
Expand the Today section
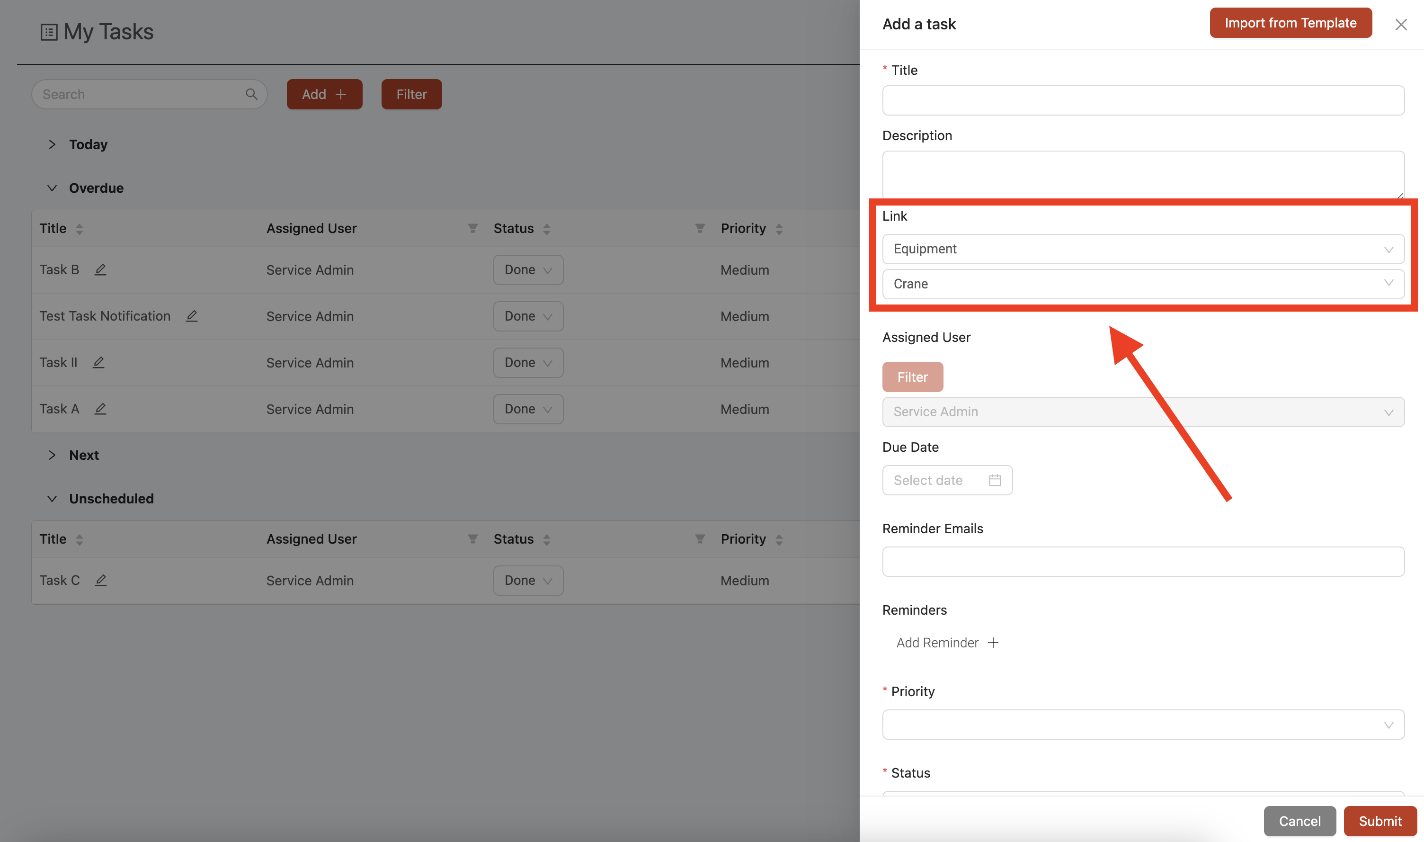[52, 144]
